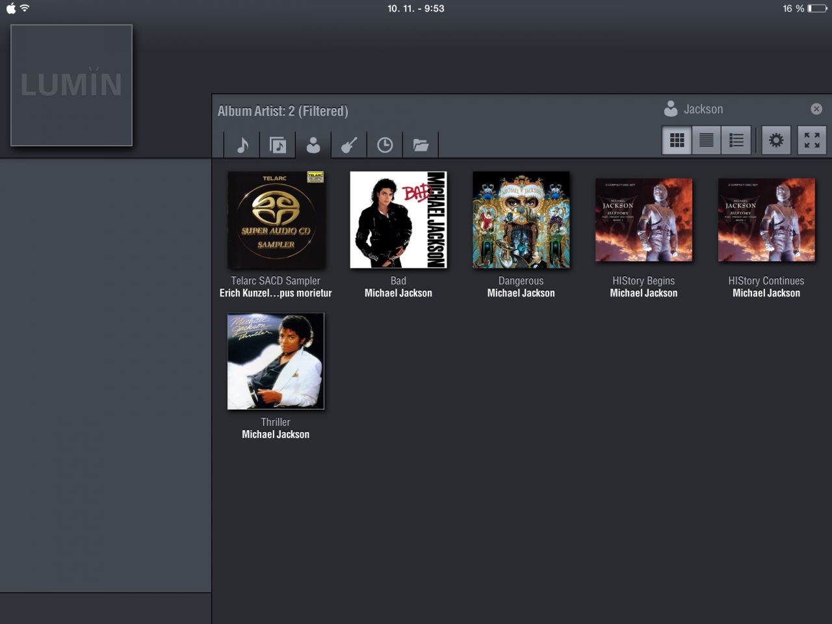Viewport: 832px width, 624px height.
Task: Select the 'HIStory Begins' title text
Action: [x=643, y=281]
